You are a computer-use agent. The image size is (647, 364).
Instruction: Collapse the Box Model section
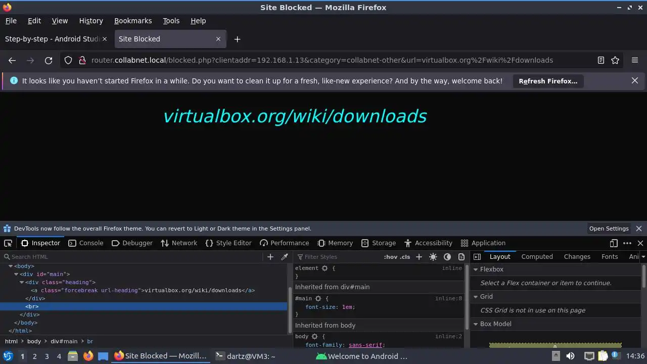pos(476,324)
